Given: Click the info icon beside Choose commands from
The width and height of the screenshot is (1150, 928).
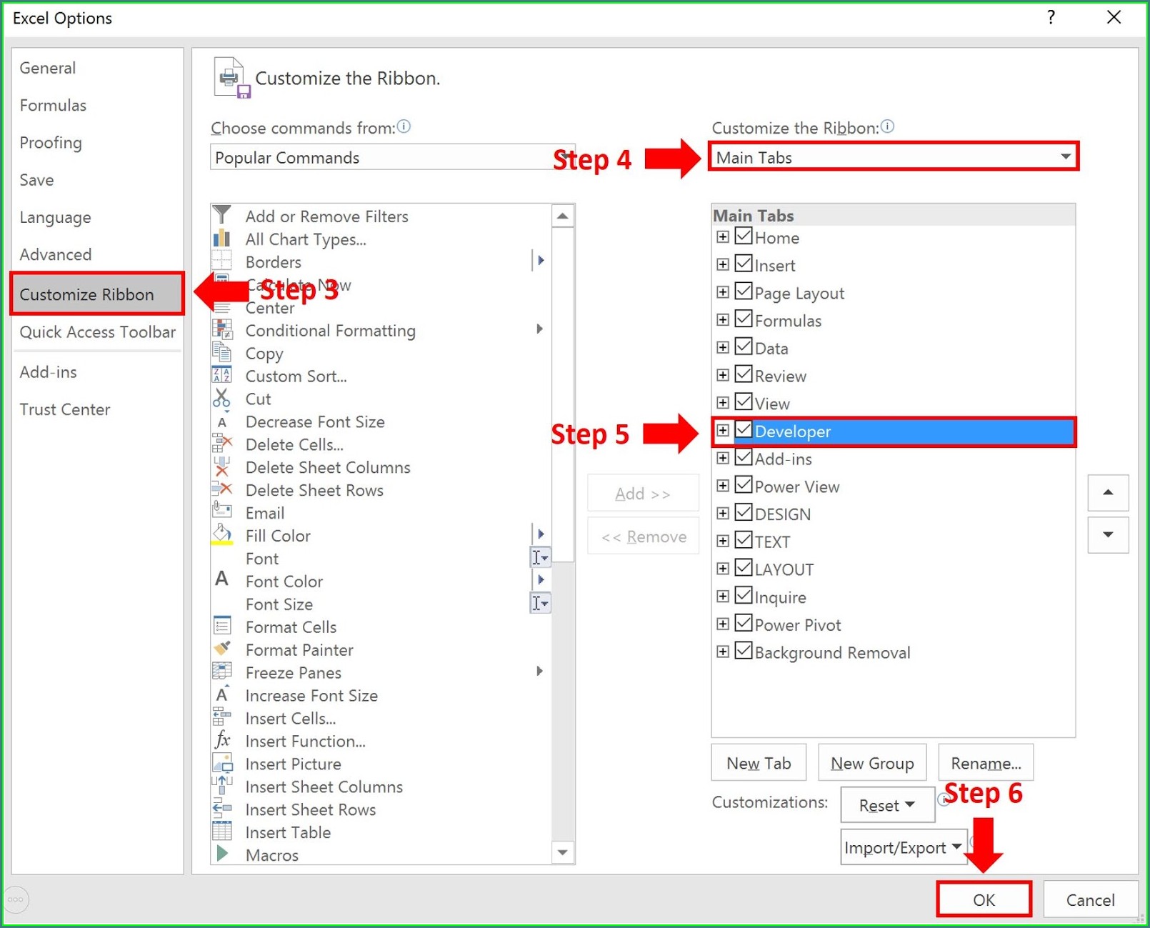Looking at the screenshot, I should [x=404, y=126].
